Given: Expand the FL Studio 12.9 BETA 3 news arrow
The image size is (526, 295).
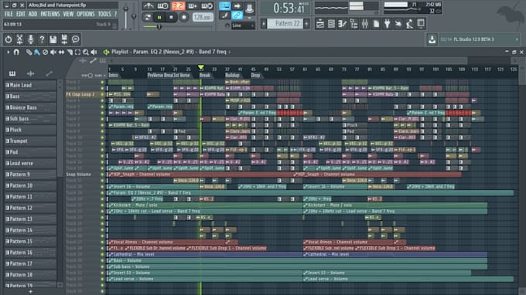Looking at the screenshot, I should point(517,39).
